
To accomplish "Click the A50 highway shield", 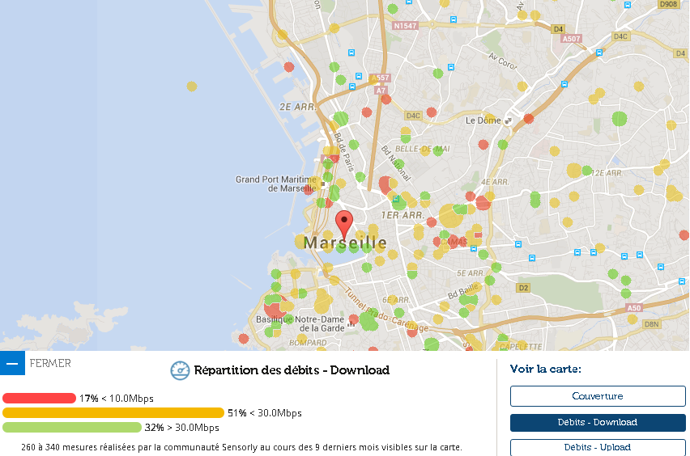I will tap(633, 308).
